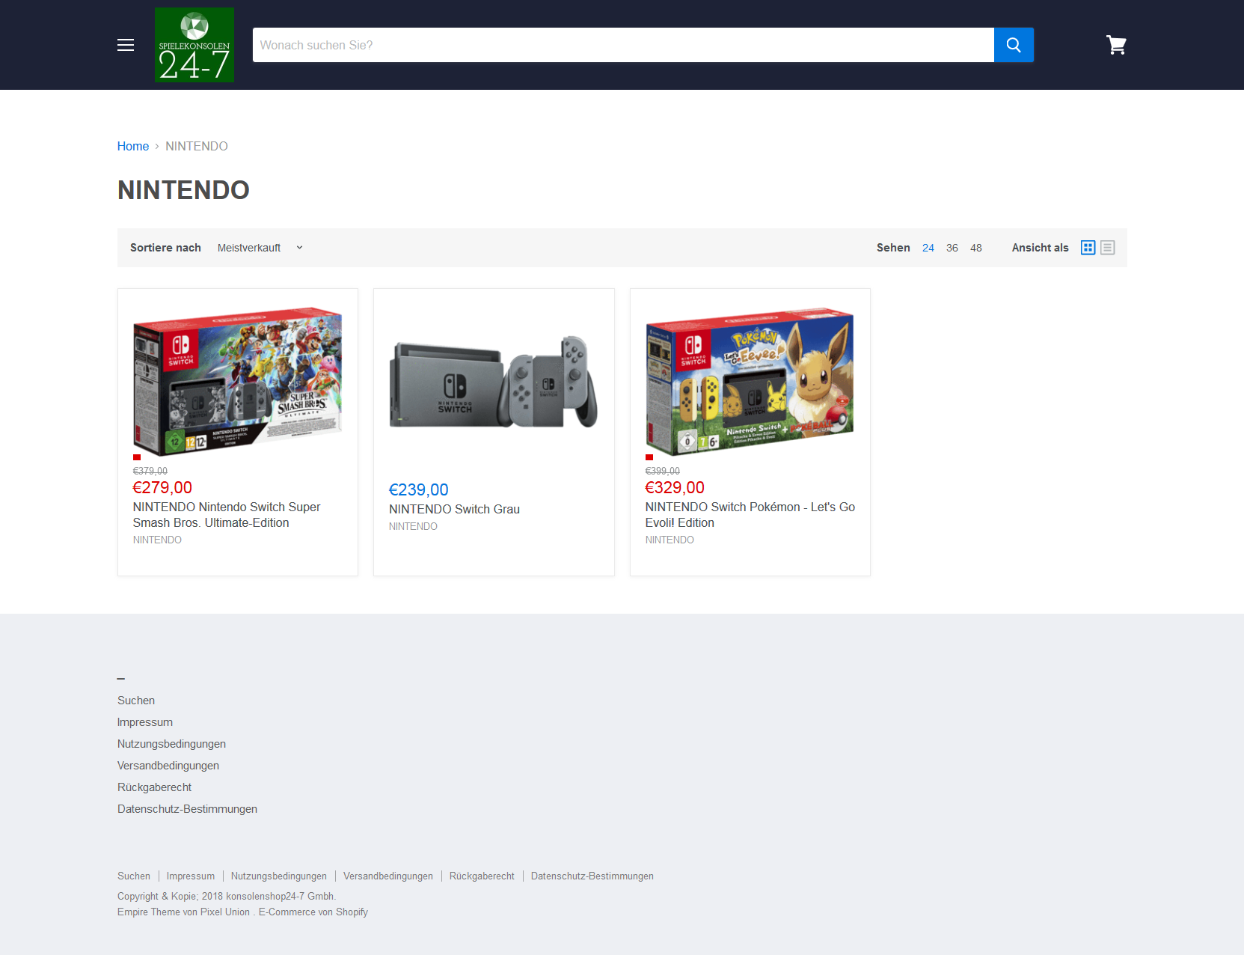Viewport: 1244px width, 955px height.
Task: Open 'Nutzungsbedingungen' in footer menu list
Action: point(171,744)
